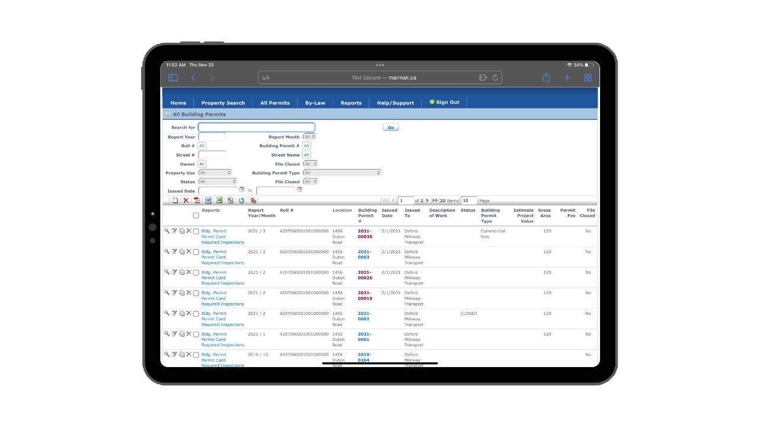Reload the marmak.ca page
The image size is (759, 427).
pyautogui.click(x=495, y=78)
